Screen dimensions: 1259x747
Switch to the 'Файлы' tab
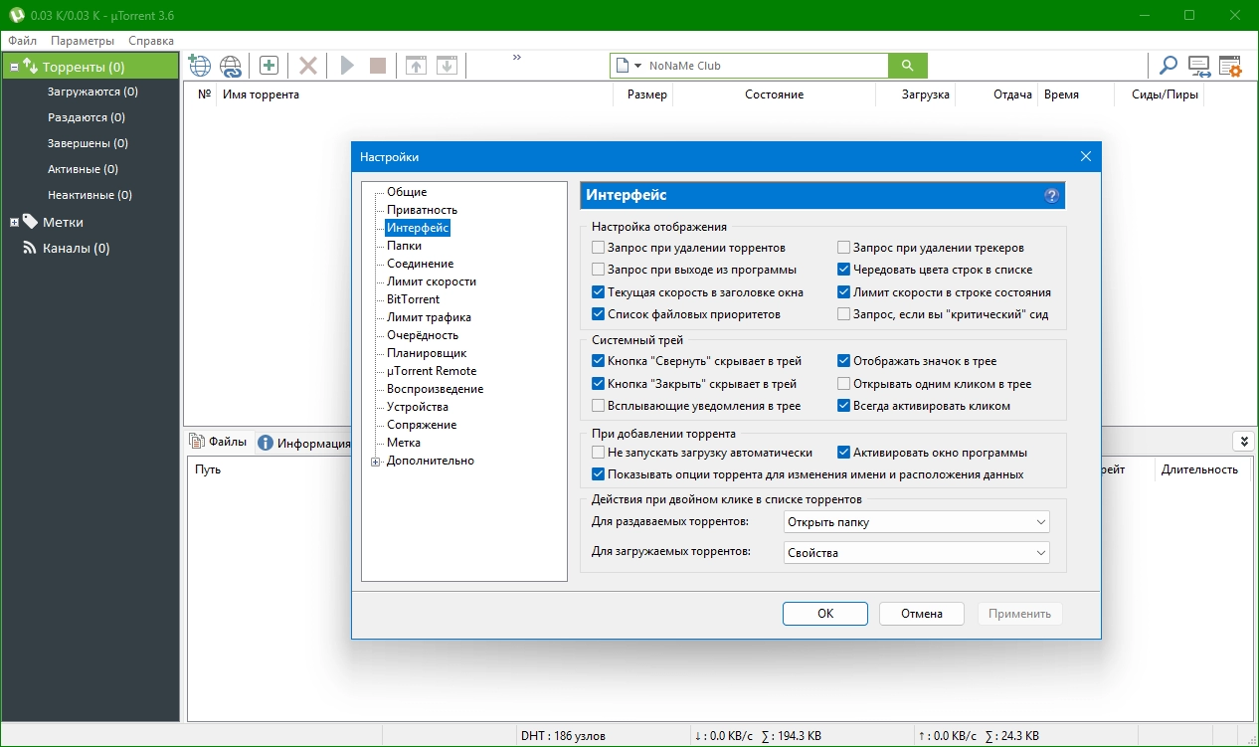pos(219,442)
